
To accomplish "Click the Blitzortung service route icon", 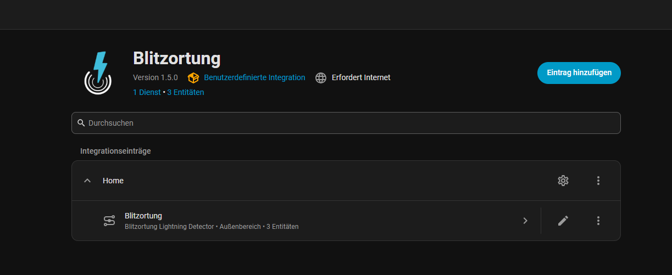I will pos(109,221).
